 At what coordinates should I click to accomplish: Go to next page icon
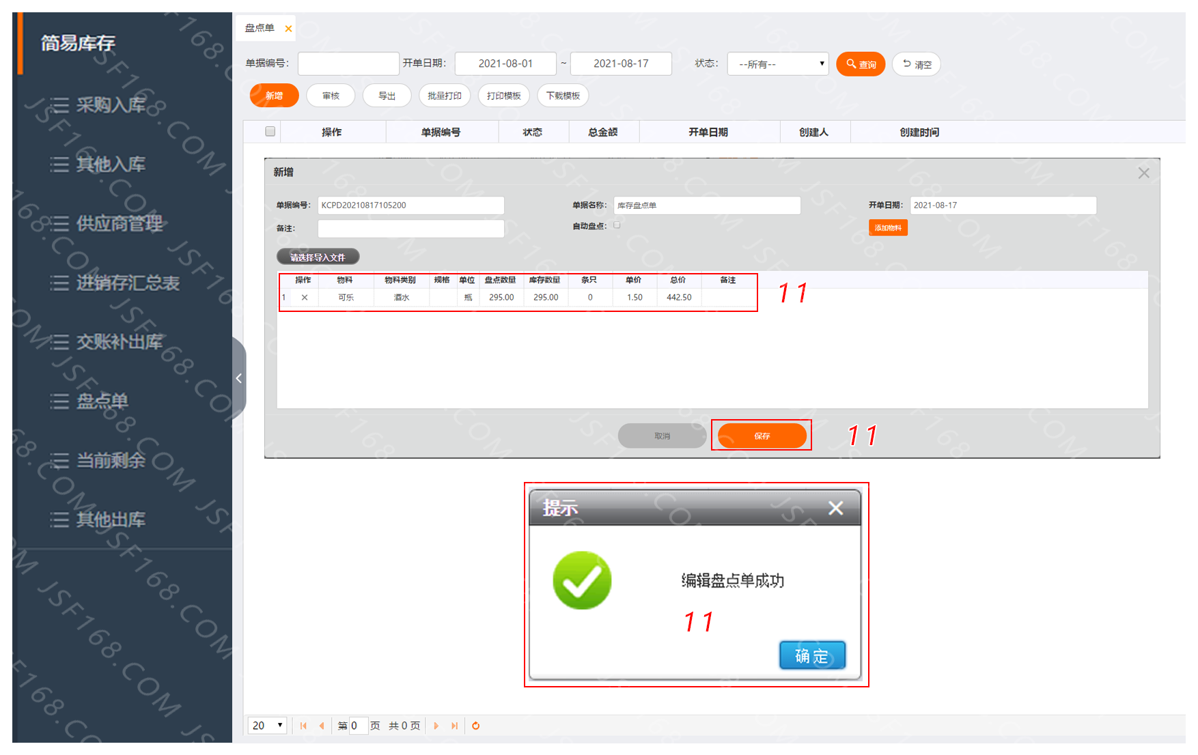(x=436, y=726)
